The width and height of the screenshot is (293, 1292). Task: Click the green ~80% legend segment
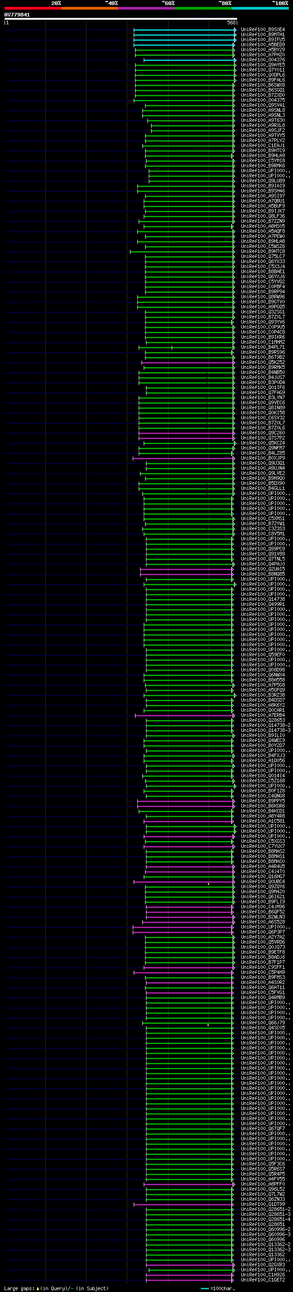(x=203, y=8)
